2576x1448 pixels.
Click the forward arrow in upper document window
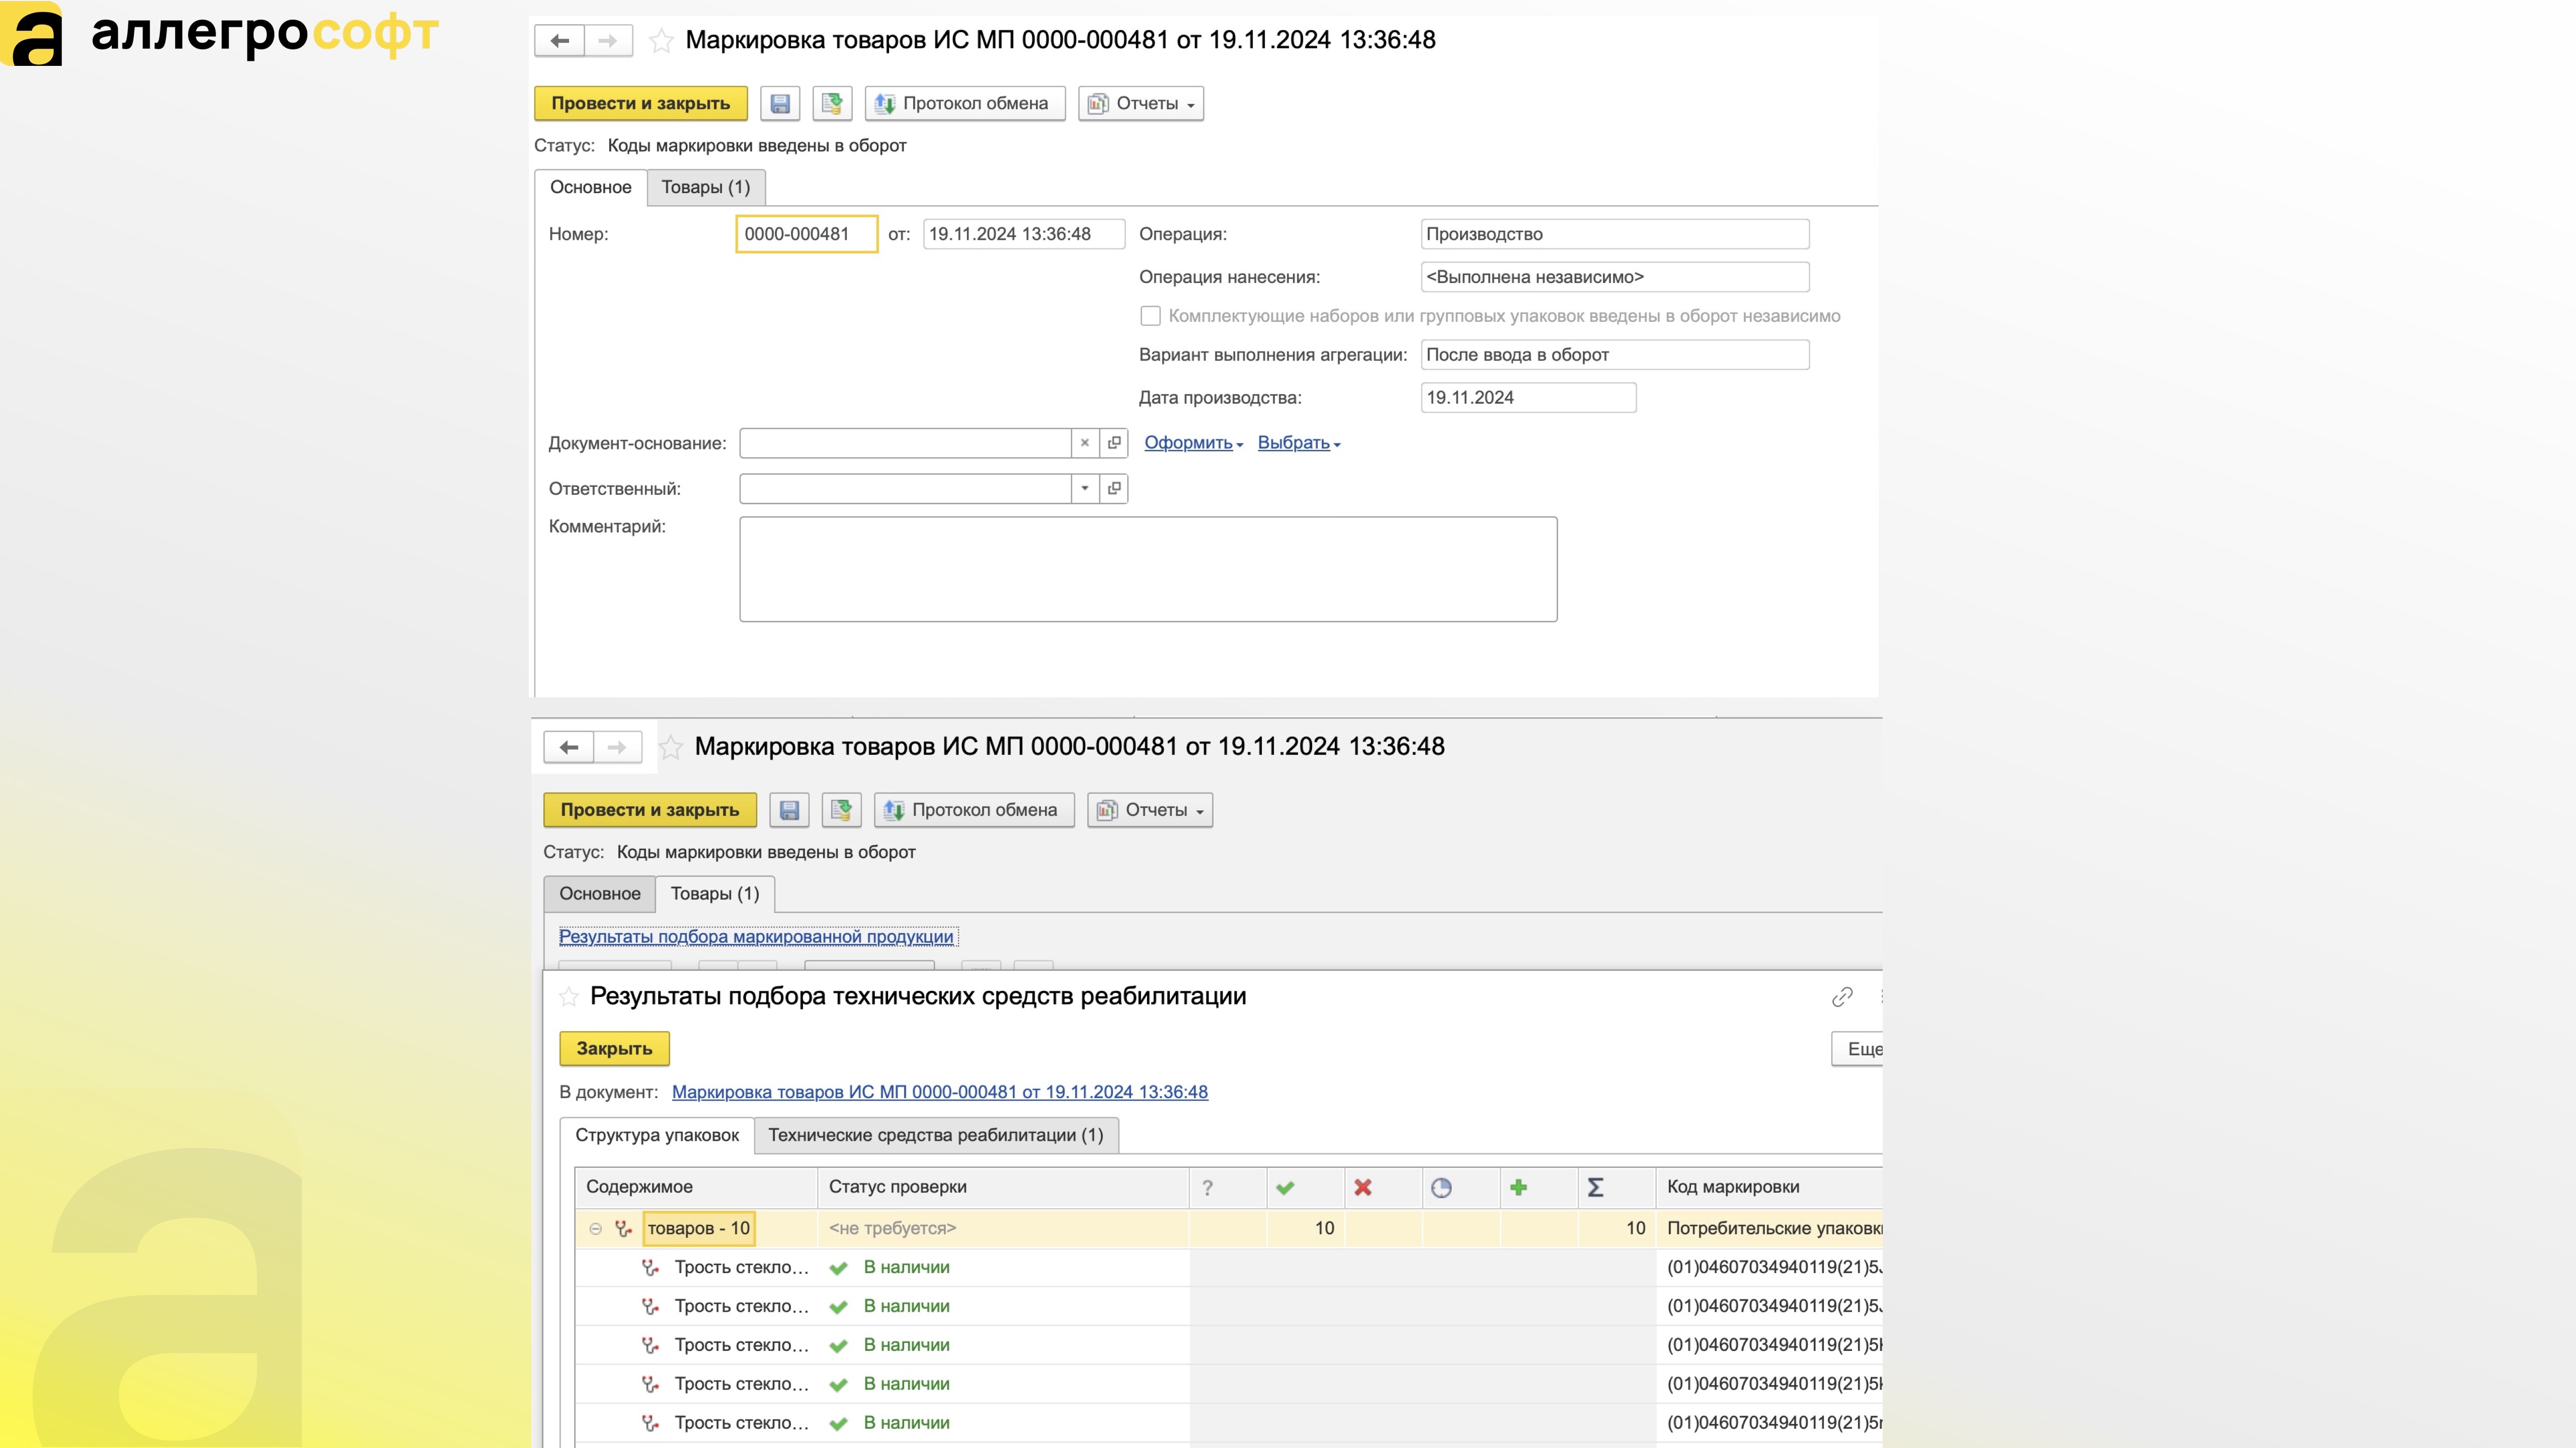pyautogui.click(x=608, y=41)
